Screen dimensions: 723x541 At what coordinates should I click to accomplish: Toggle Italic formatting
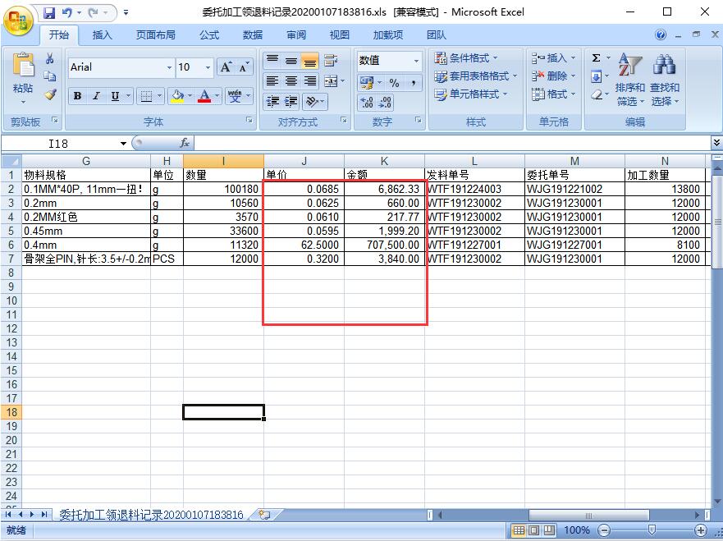click(x=96, y=96)
